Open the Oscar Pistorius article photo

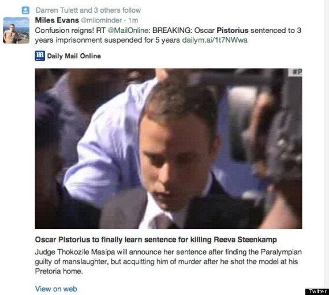(169, 149)
